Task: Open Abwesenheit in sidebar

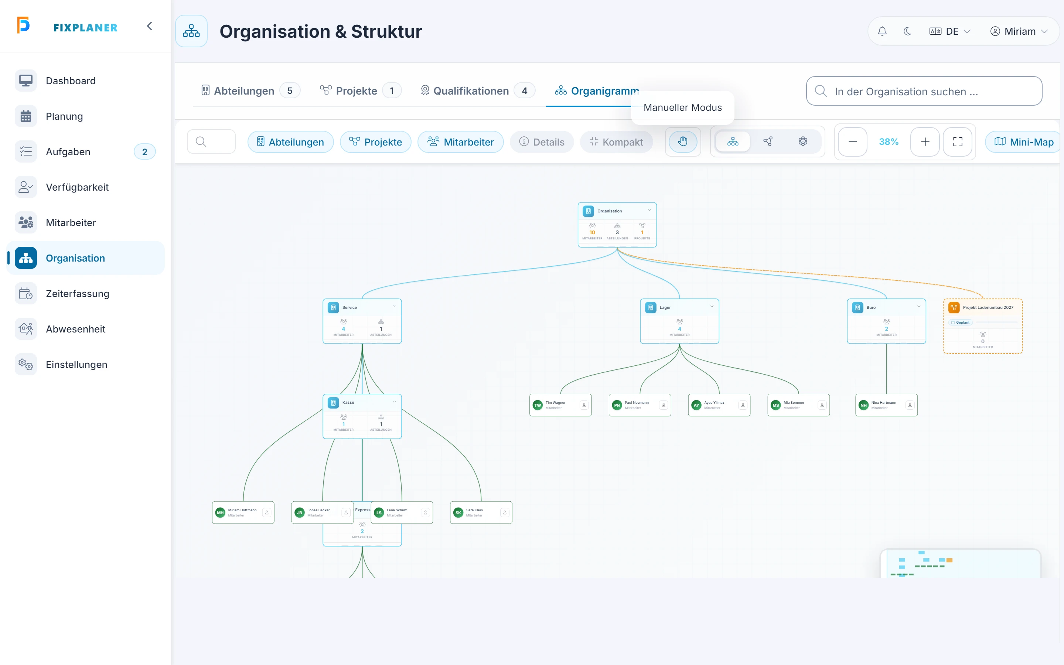Action: tap(85, 329)
